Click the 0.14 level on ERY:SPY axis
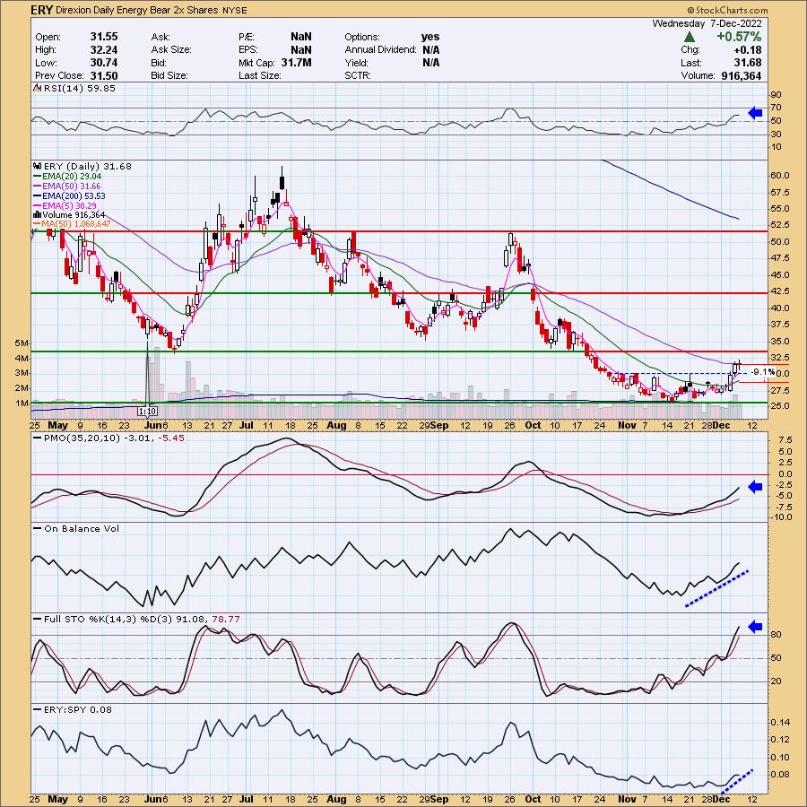Screen dimensions: 807x807 [779, 723]
